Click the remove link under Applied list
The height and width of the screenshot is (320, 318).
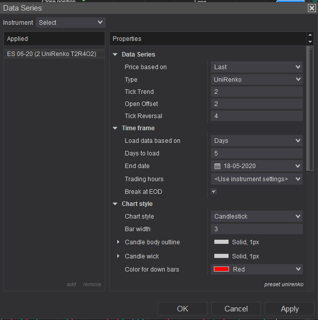point(92,285)
